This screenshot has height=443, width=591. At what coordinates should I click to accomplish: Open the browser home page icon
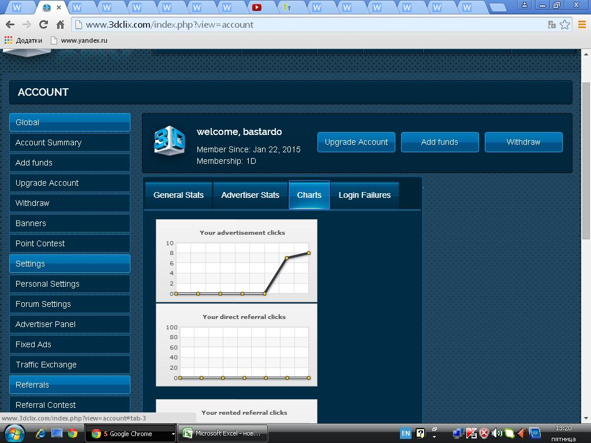[60, 25]
